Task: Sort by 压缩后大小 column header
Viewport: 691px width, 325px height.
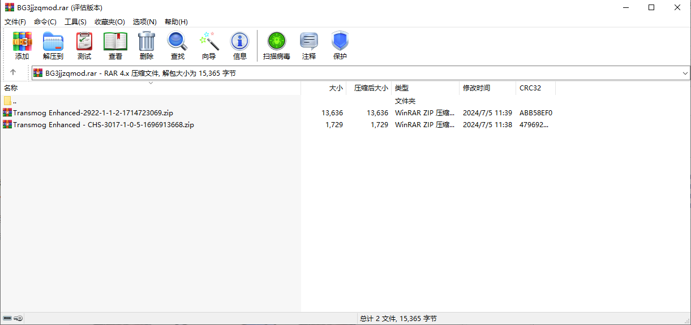Action: pyautogui.click(x=369, y=88)
